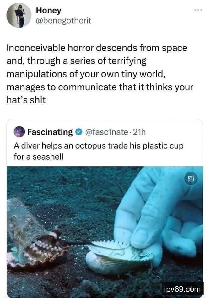Screen dimensions: 210x301
Task: Click the captions icon on the video
Action: point(190,179)
